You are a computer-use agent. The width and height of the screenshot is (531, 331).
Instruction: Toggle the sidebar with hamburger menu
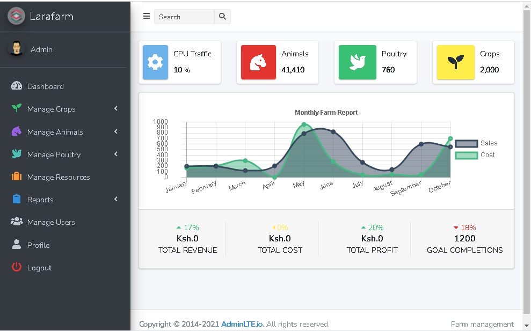146,16
